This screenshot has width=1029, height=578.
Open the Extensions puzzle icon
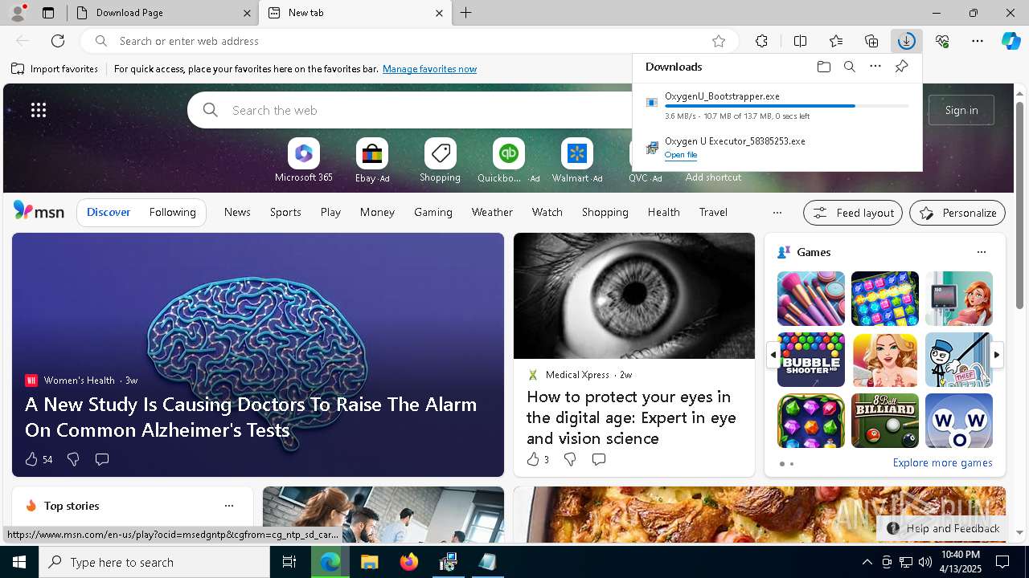(x=761, y=41)
